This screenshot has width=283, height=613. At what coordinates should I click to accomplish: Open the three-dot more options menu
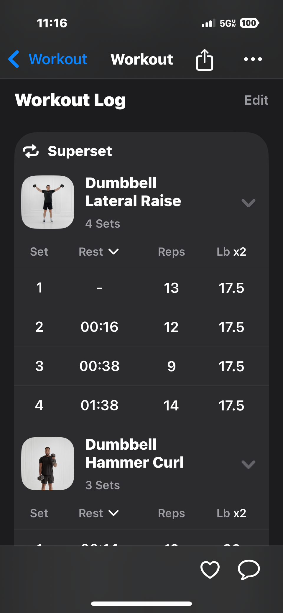point(253,59)
